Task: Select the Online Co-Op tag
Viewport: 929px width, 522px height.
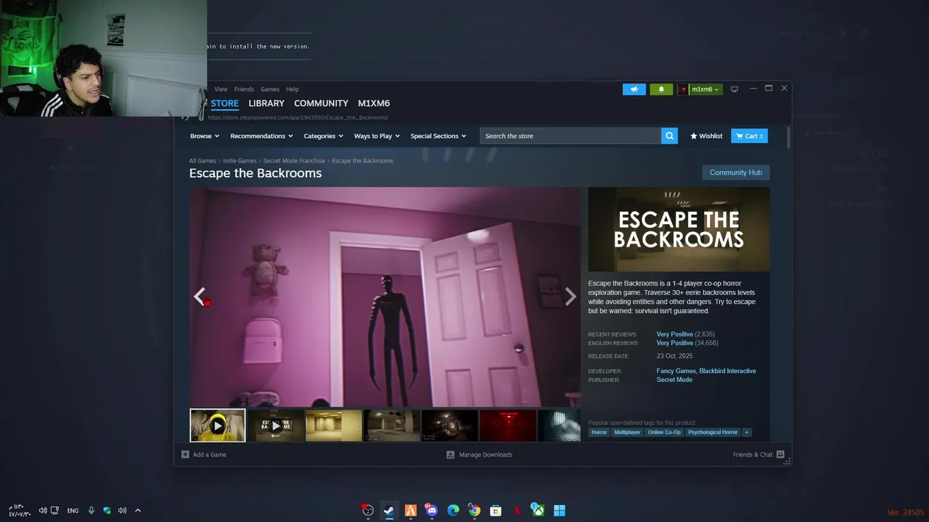Action: pos(664,432)
